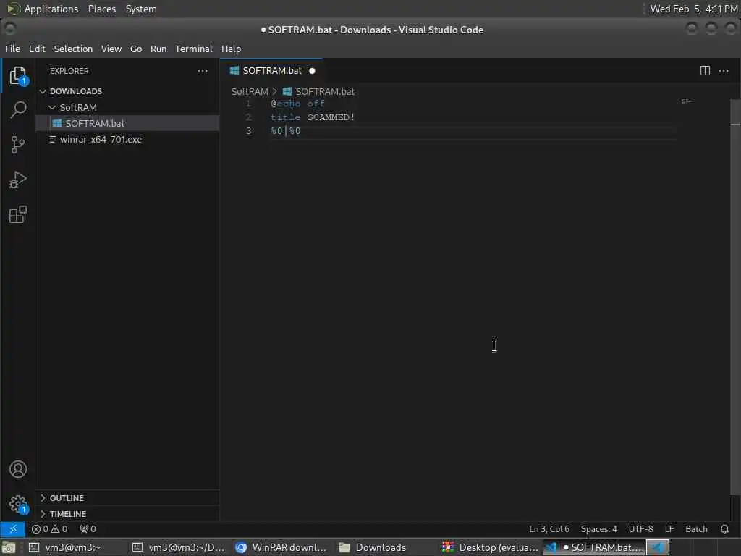The image size is (741, 556).
Task: Open the View menu
Action: (111, 49)
